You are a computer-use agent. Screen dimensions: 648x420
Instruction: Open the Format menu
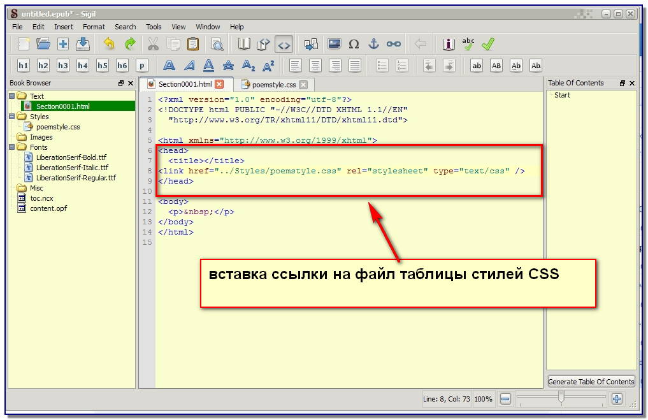point(94,27)
